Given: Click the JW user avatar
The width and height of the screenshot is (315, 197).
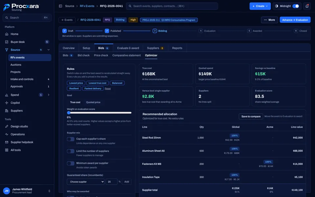Looking at the screenshot, I should click(7, 191).
